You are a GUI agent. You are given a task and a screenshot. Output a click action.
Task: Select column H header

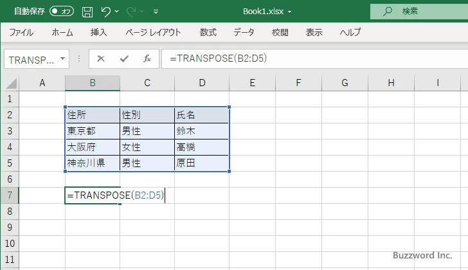(391, 83)
